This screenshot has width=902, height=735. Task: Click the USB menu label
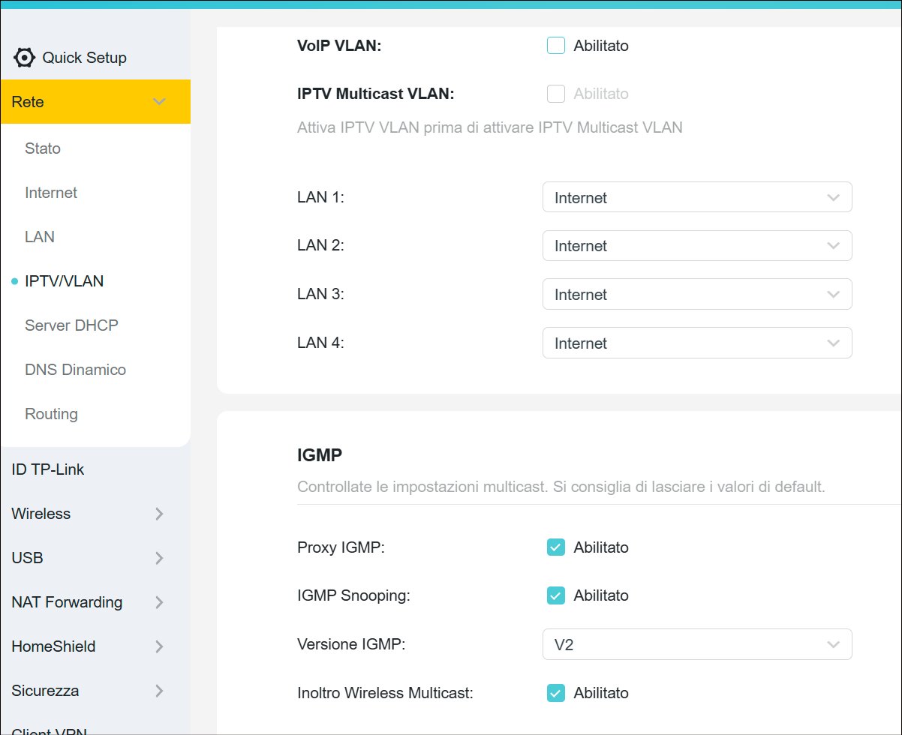[27, 558]
